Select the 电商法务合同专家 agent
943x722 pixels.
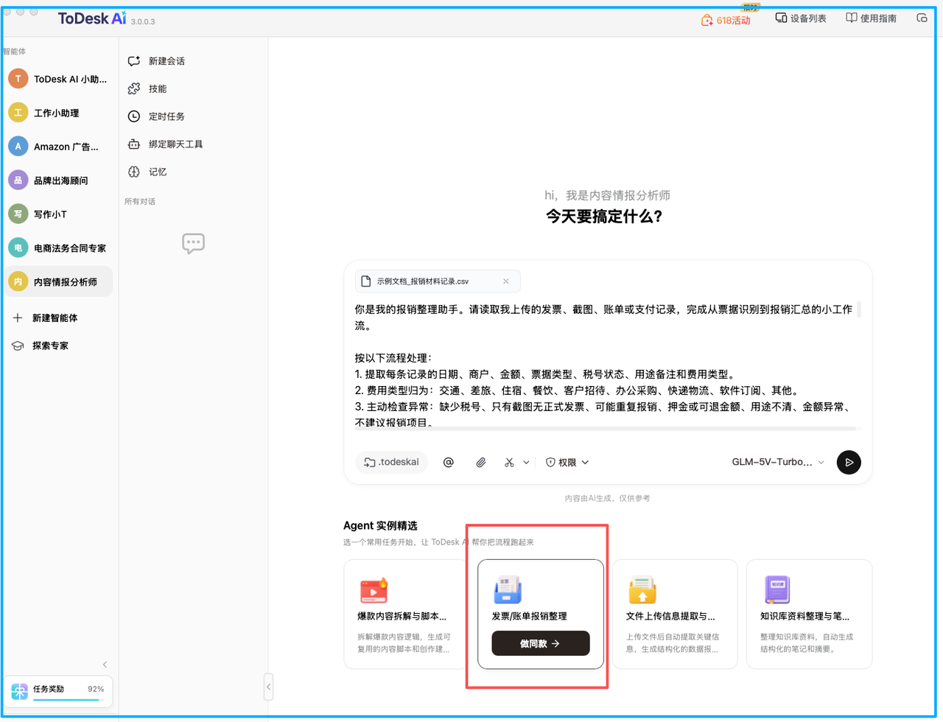[x=59, y=248]
